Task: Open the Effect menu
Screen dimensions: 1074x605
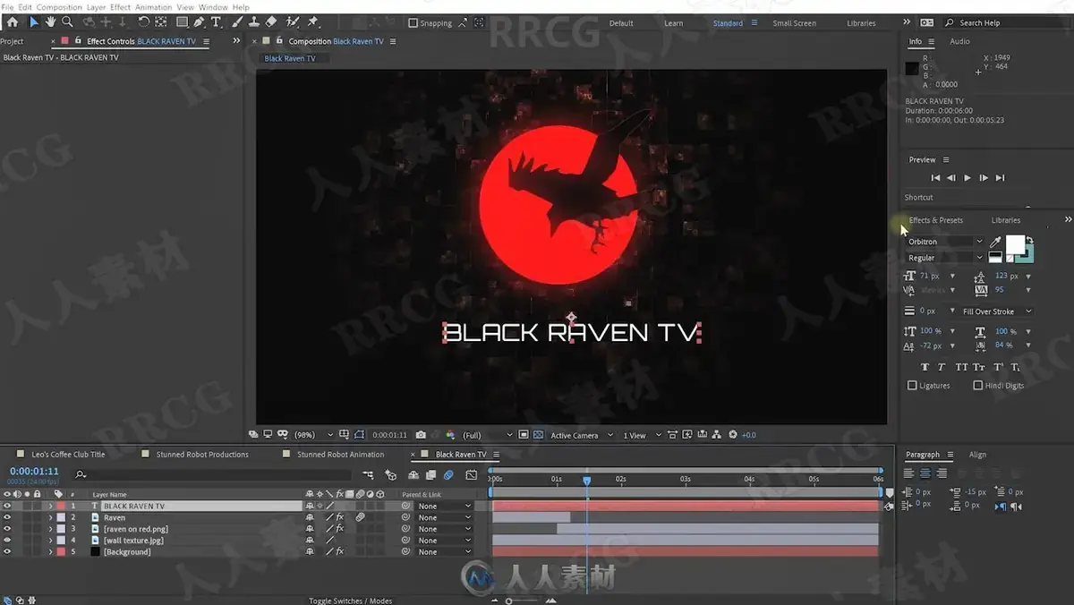Action: pyautogui.click(x=120, y=7)
